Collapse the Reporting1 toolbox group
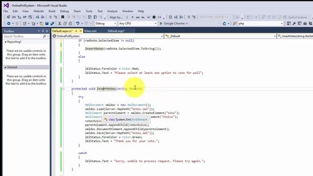 click(x=5, y=42)
